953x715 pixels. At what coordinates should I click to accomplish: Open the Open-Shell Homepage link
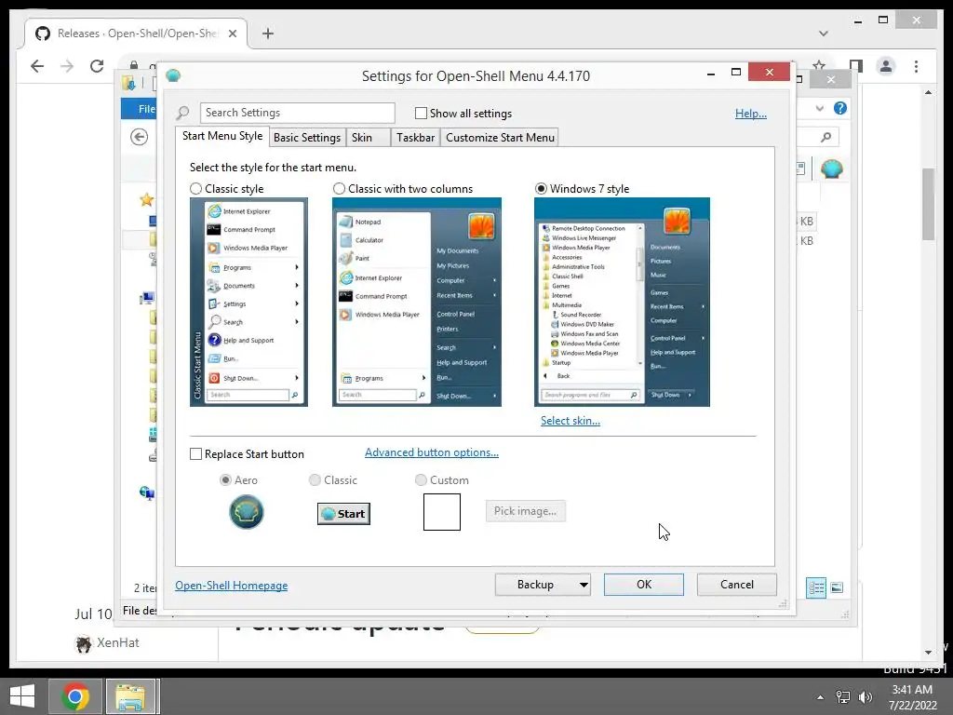point(232,586)
